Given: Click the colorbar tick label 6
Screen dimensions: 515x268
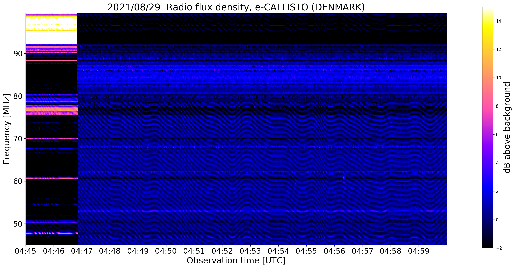Looking at the screenshot, I should (x=497, y=135).
